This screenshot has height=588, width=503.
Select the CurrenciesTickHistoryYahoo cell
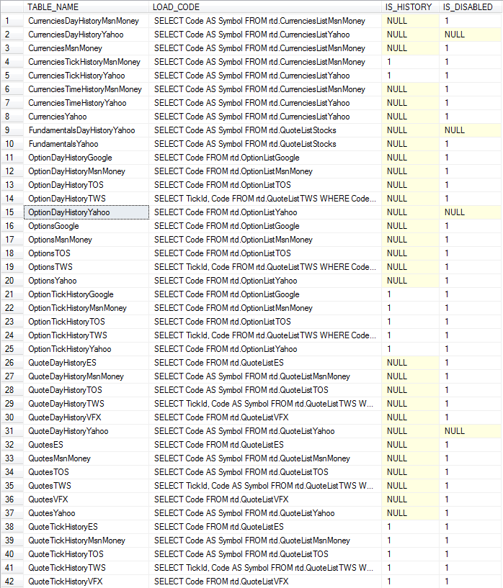[86, 76]
